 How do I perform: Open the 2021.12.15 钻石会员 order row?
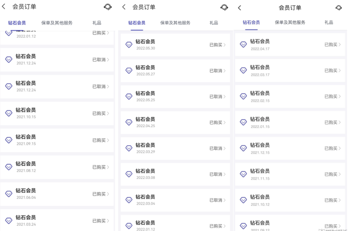[286, 148]
